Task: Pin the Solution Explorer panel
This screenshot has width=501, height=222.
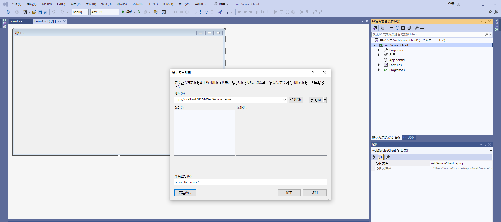Action: click(485, 21)
